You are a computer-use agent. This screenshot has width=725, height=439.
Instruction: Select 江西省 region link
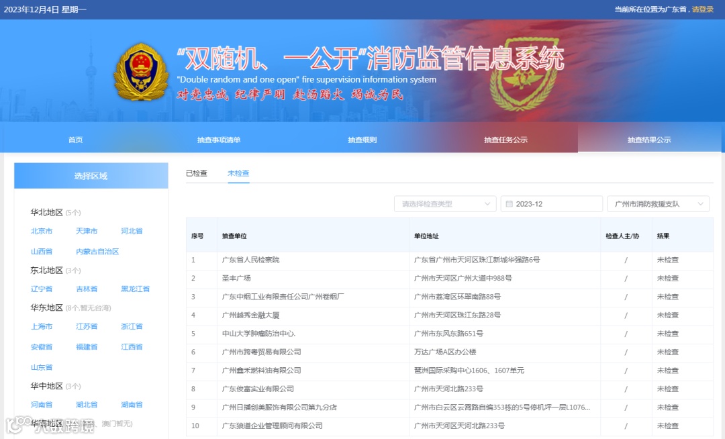132,346
